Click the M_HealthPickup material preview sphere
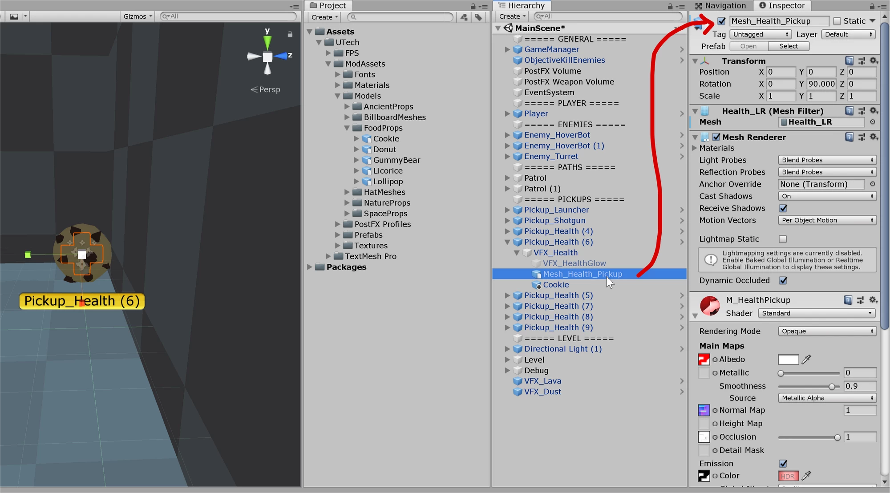The height and width of the screenshot is (493, 890). [x=709, y=306]
